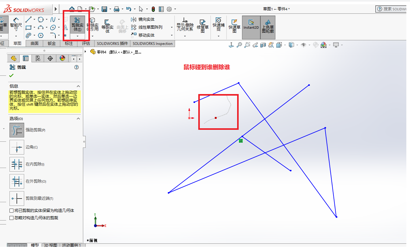
Task: Undo the last action
Action: coord(129,9)
